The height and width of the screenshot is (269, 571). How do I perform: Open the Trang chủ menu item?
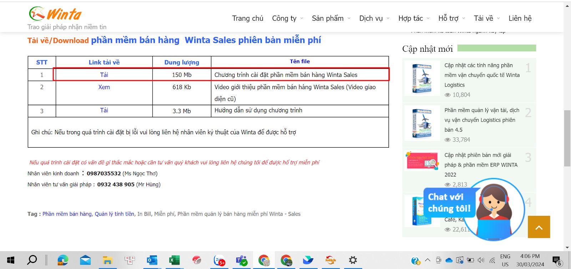(x=248, y=18)
